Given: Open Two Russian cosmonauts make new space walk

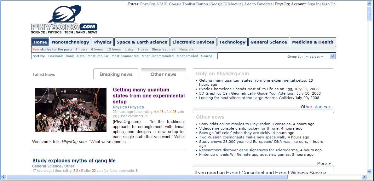Looking at the screenshot, I should (x=242, y=137).
